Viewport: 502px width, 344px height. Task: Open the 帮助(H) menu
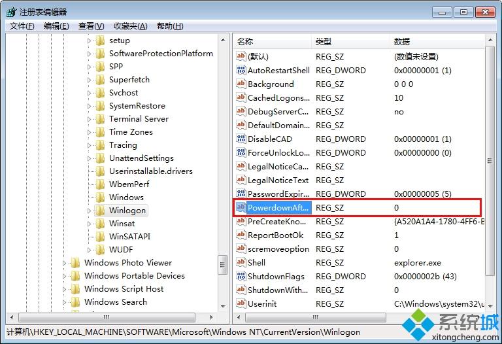170,26
